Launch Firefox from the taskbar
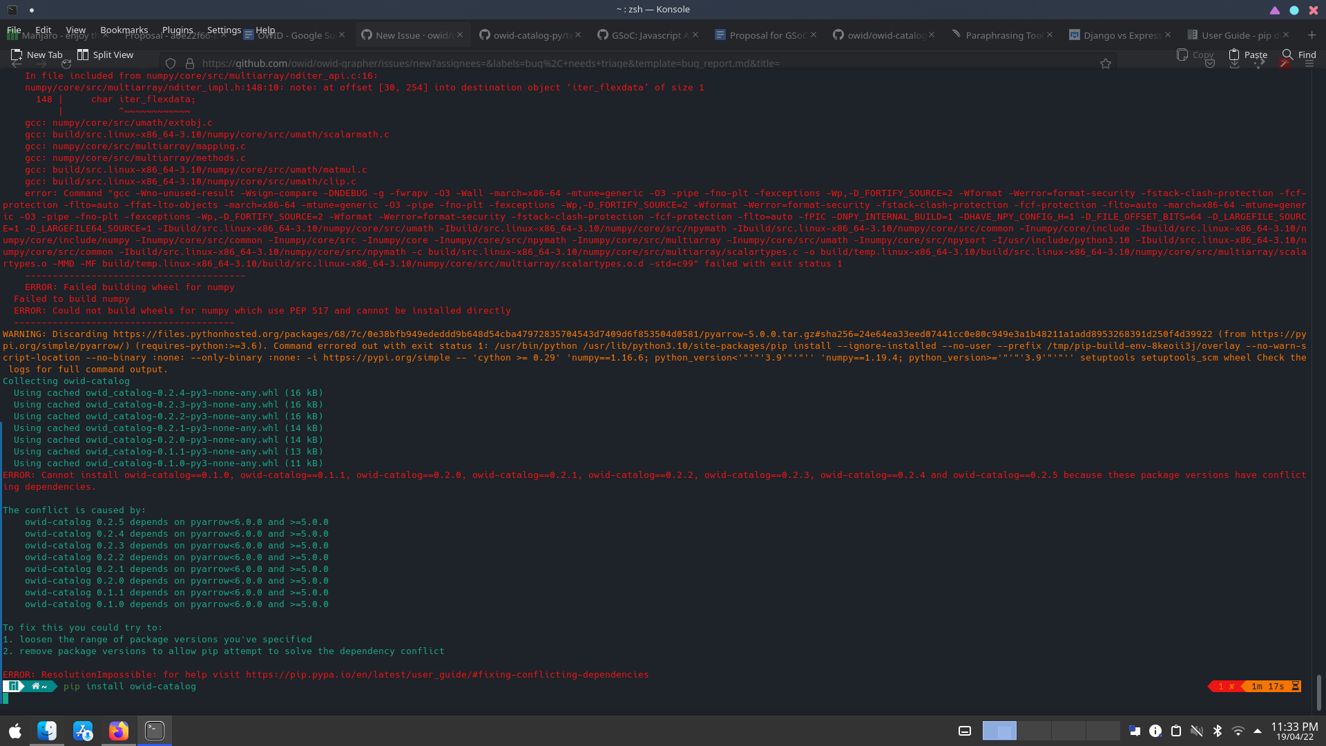This screenshot has width=1326, height=746. click(119, 730)
